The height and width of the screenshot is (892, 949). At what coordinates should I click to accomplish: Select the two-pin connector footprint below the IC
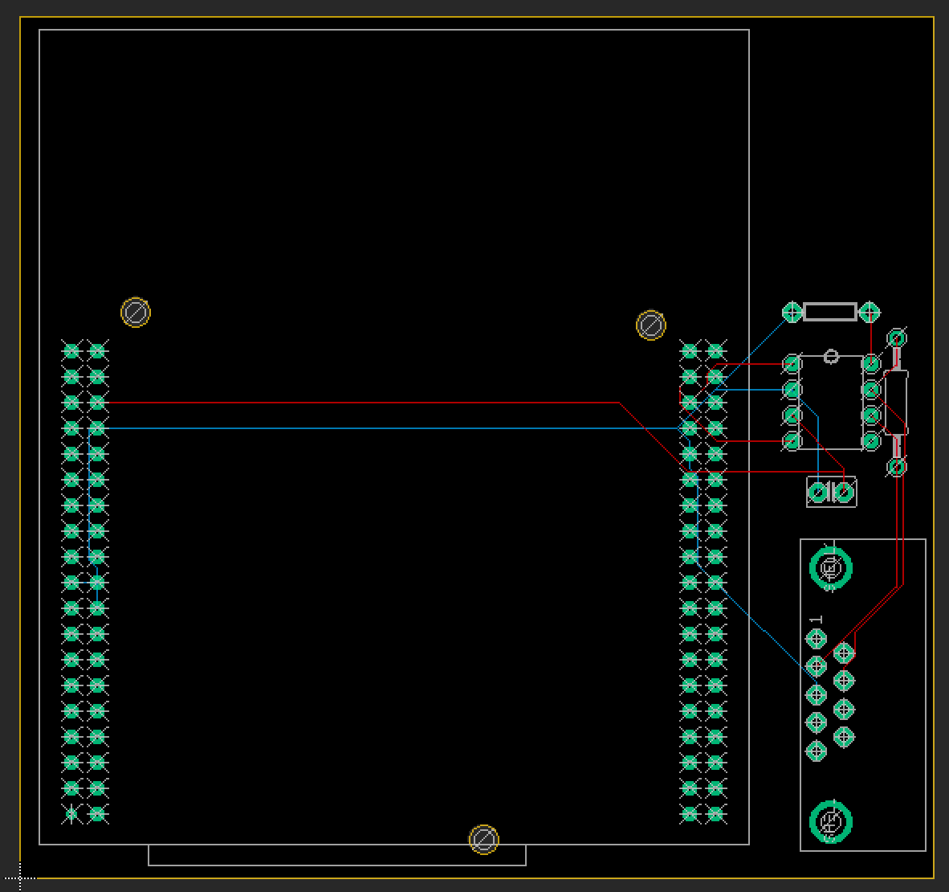[830, 492]
